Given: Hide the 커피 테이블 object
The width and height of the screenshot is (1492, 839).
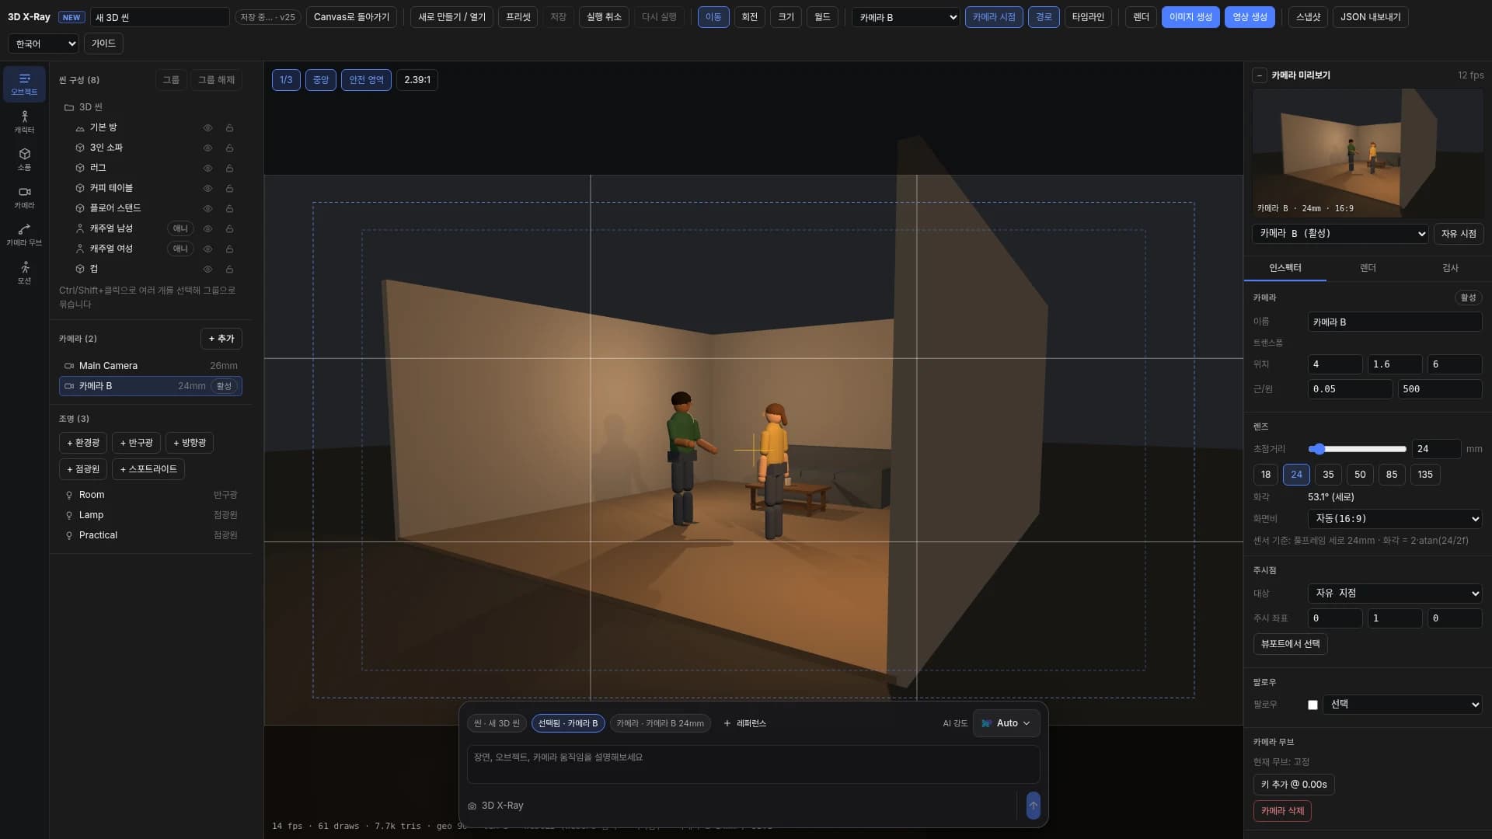Looking at the screenshot, I should coord(207,188).
